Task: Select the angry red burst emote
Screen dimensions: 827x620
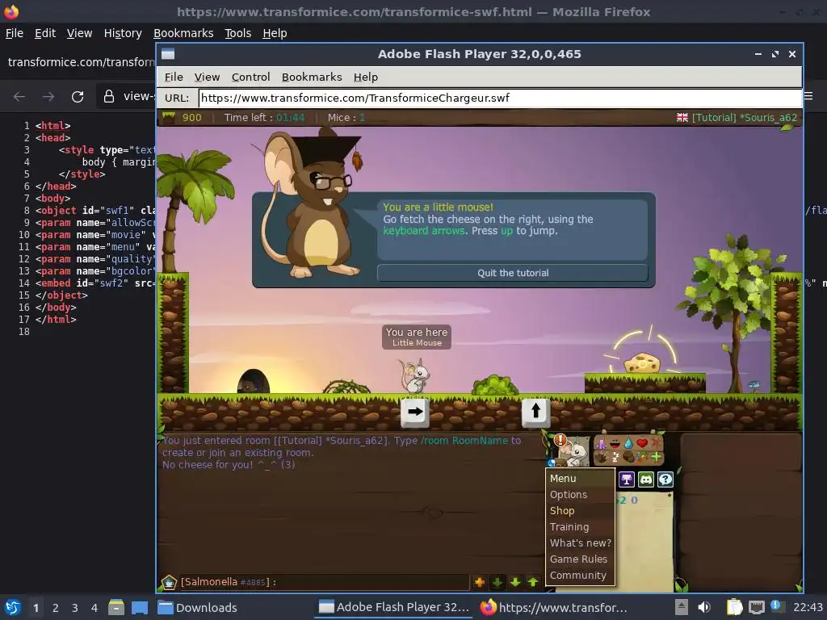Action: pos(656,443)
